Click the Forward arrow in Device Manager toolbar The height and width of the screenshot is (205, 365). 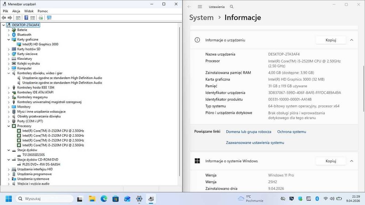(x=10, y=18)
